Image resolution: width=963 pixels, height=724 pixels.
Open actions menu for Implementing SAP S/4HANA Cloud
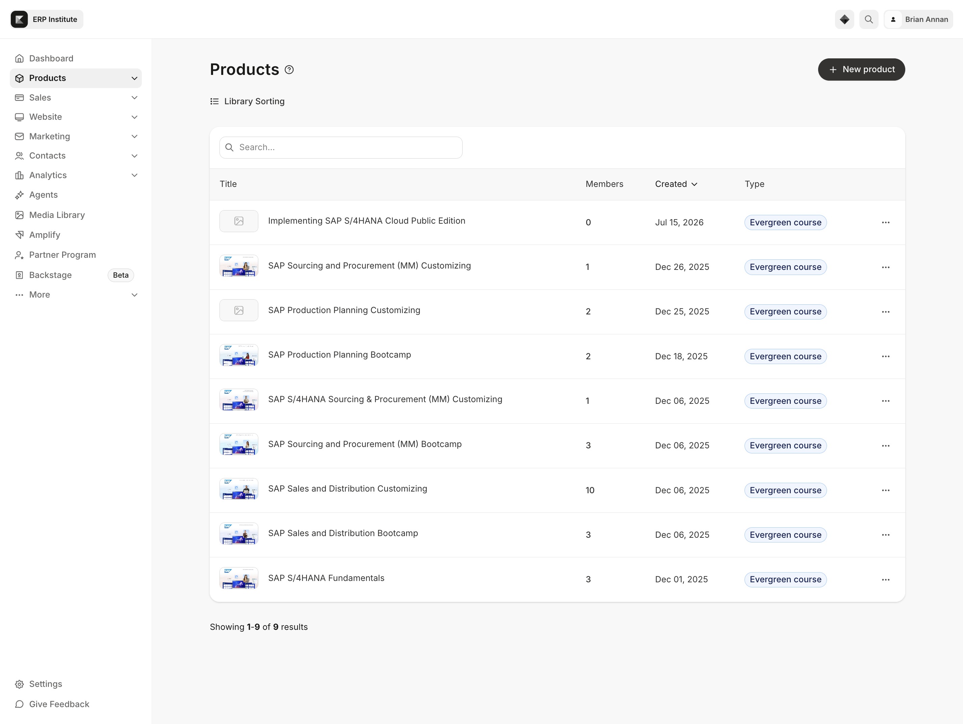[885, 222]
